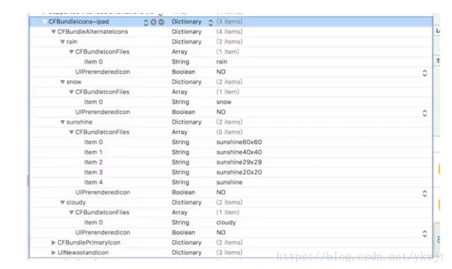The height and width of the screenshot is (269, 452).
Task: Collapse the rain dictionary
Action: point(63,42)
